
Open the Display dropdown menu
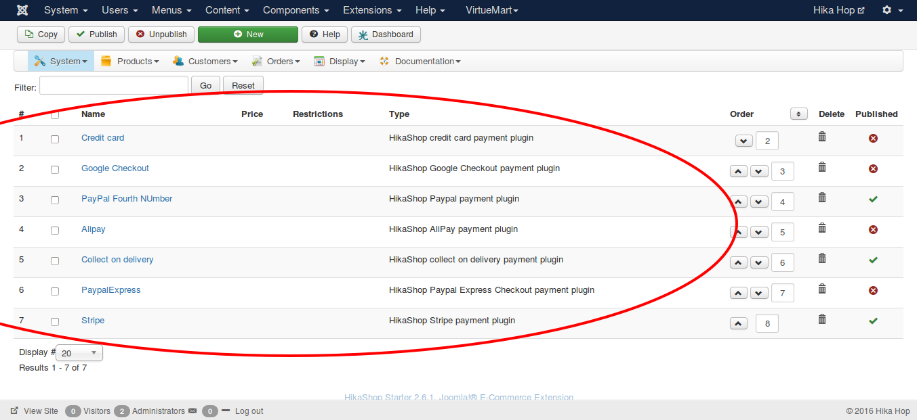click(x=340, y=61)
